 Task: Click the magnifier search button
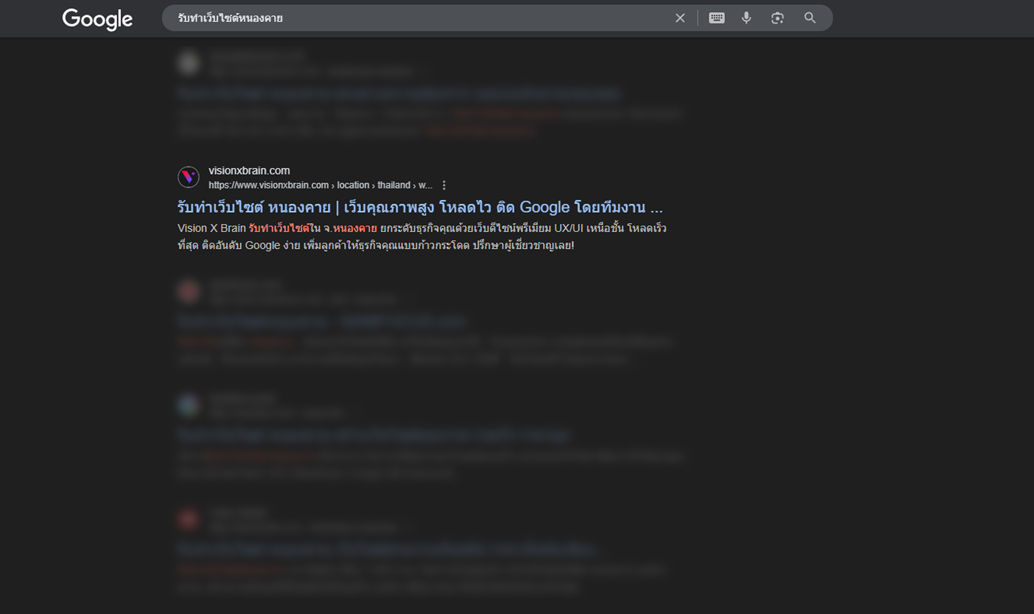810,18
